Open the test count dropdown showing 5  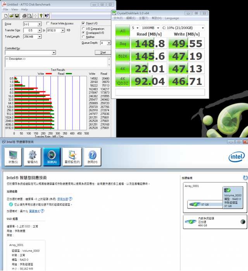click(135, 28)
